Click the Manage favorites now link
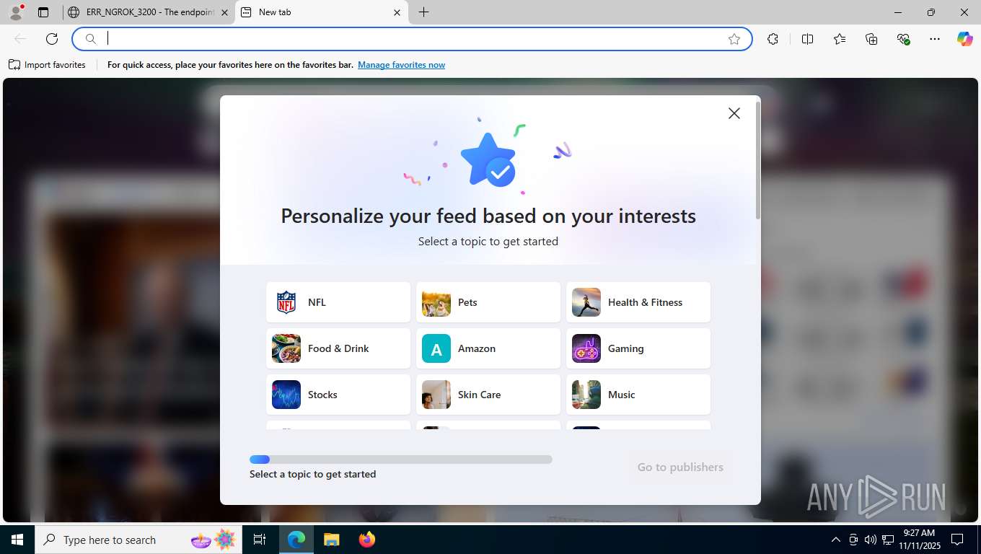Viewport: 981px width, 554px height. 401,65
